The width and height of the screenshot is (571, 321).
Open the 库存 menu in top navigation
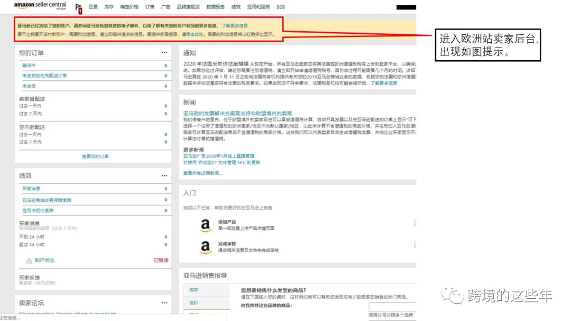pyautogui.click(x=109, y=7)
